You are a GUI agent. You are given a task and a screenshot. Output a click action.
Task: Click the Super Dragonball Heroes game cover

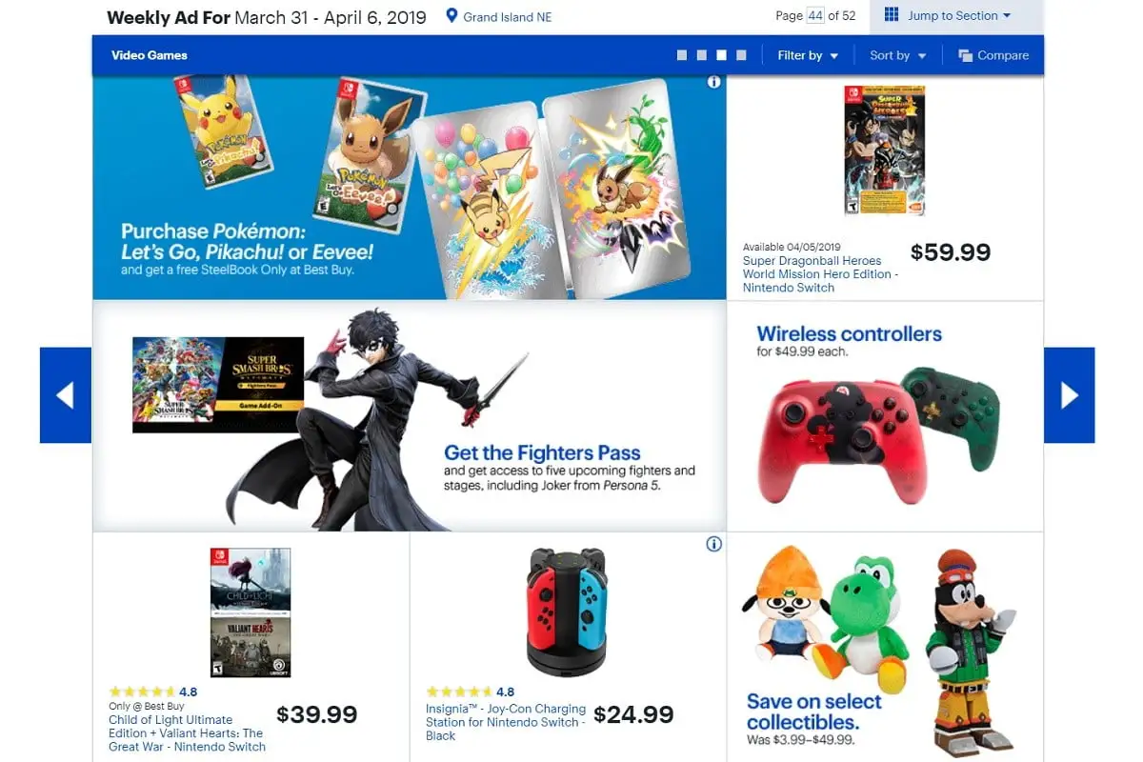click(x=884, y=150)
